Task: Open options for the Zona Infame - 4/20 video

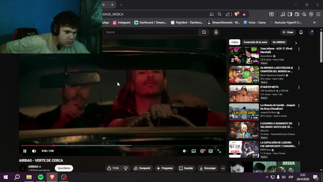Action: [299, 49]
